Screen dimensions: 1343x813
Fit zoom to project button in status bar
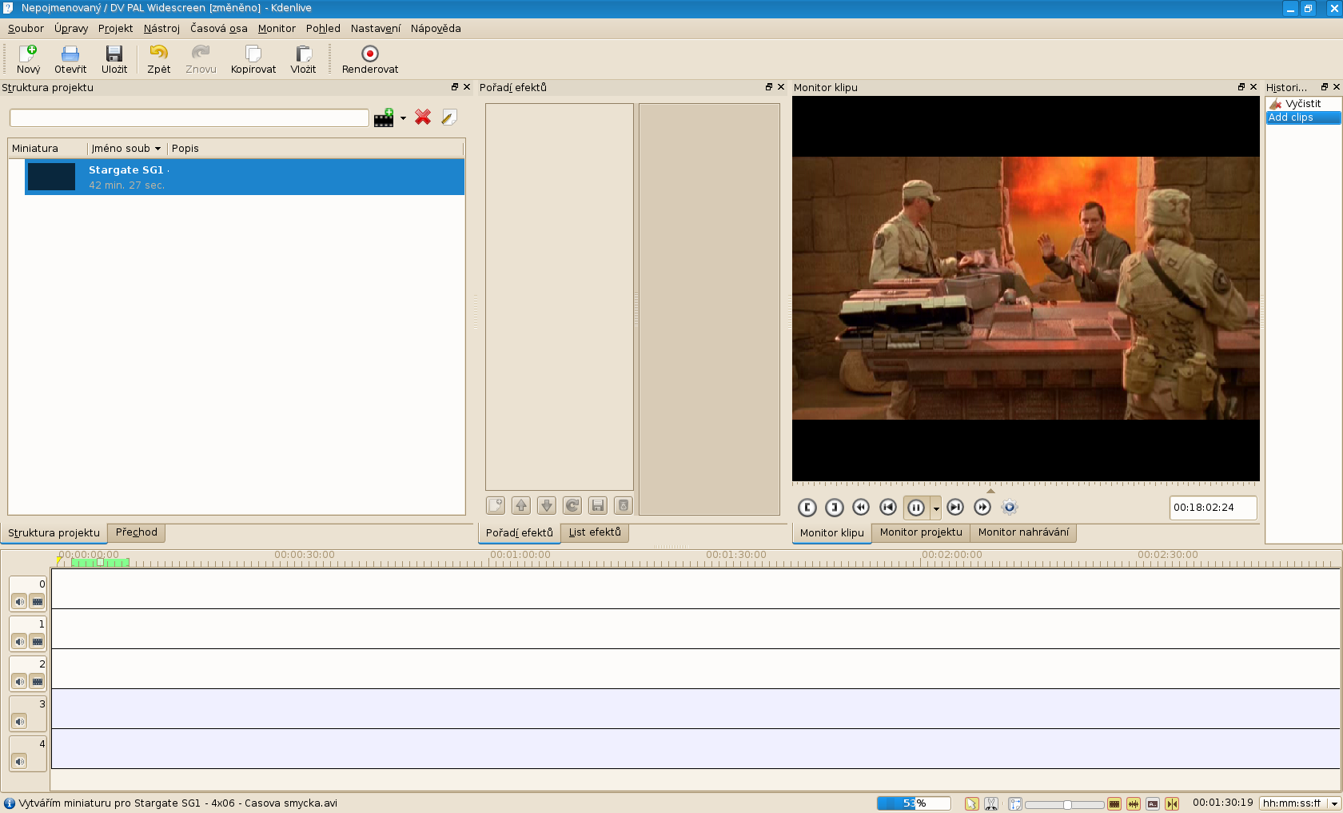(x=1015, y=803)
